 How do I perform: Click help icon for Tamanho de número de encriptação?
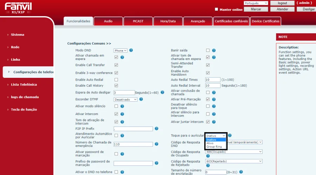241,172
